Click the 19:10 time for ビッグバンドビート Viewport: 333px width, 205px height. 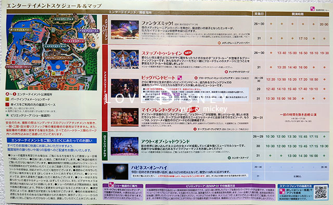point(313,89)
